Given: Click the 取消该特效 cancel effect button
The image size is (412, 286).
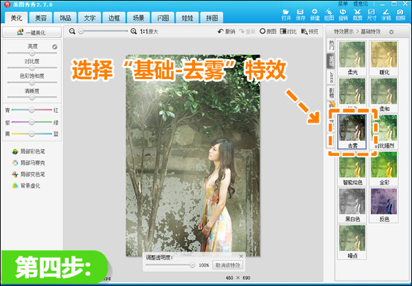Looking at the screenshot, I should tap(227, 265).
